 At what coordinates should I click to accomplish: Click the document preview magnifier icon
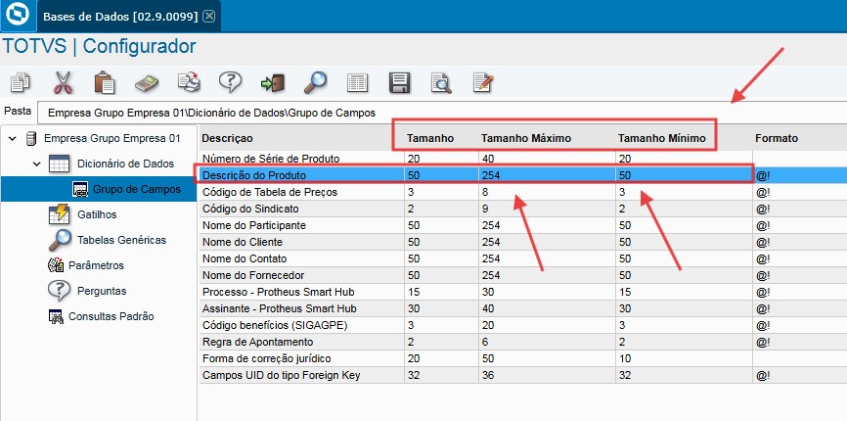pyautogui.click(x=441, y=82)
